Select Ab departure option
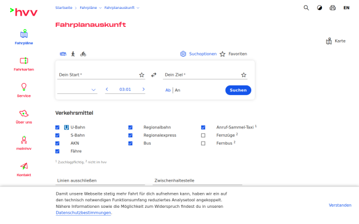The height and width of the screenshot is (224, 359). [x=168, y=90]
